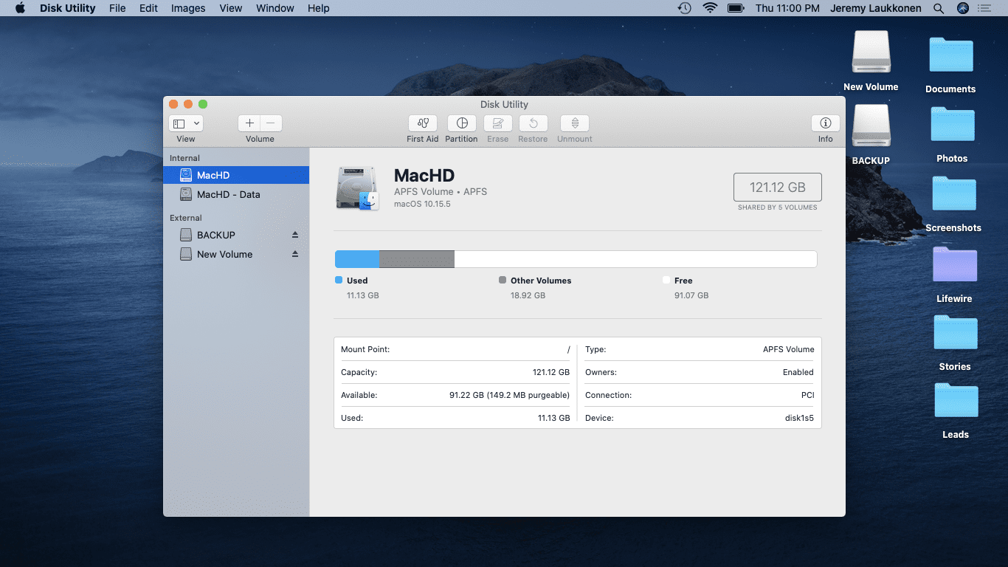The width and height of the screenshot is (1008, 567).
Task: Select BACKUP drive on desktop
Action: [x=871, y=126]
